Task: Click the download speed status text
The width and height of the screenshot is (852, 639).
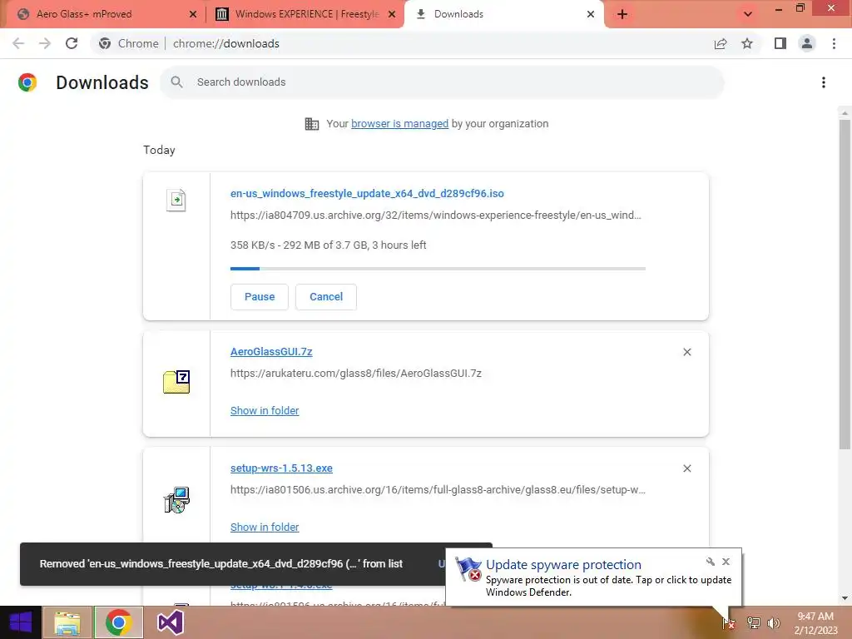Action: pyautogui.click(x=328, y=245)
